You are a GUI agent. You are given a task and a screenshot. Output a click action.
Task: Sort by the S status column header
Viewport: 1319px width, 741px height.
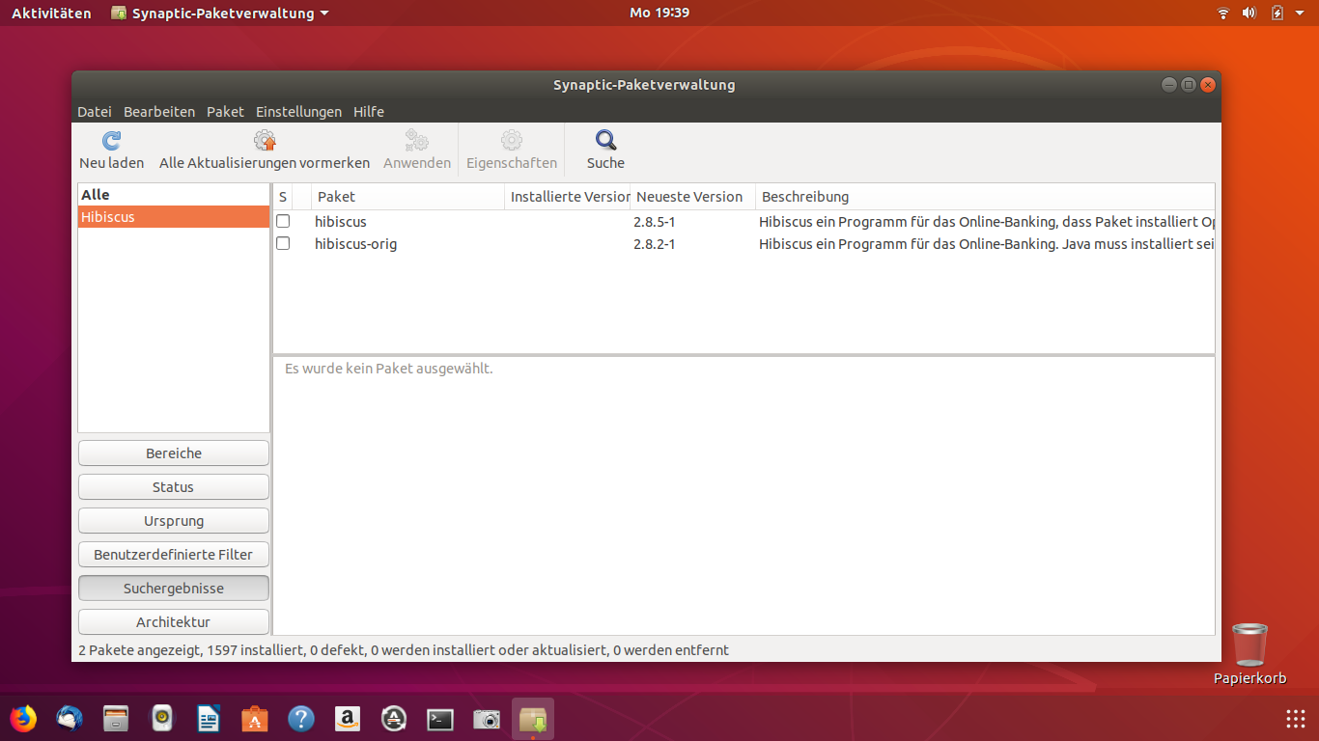coord(283,197)
